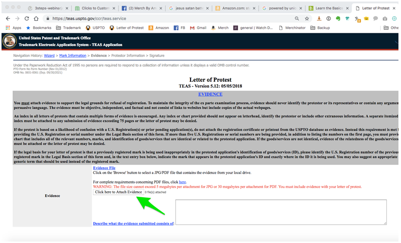Open the general | Watch D... bookmark

tap(253, 28)
